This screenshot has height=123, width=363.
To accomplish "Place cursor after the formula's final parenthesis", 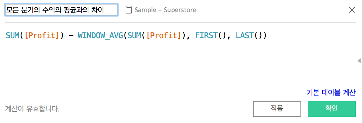I will pyautogui.click(x=267, y=36).
